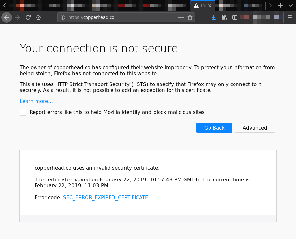The image size is (296, 239).
Task: Open the Library bookshelf icon
Action: click(x=224, y=17)
